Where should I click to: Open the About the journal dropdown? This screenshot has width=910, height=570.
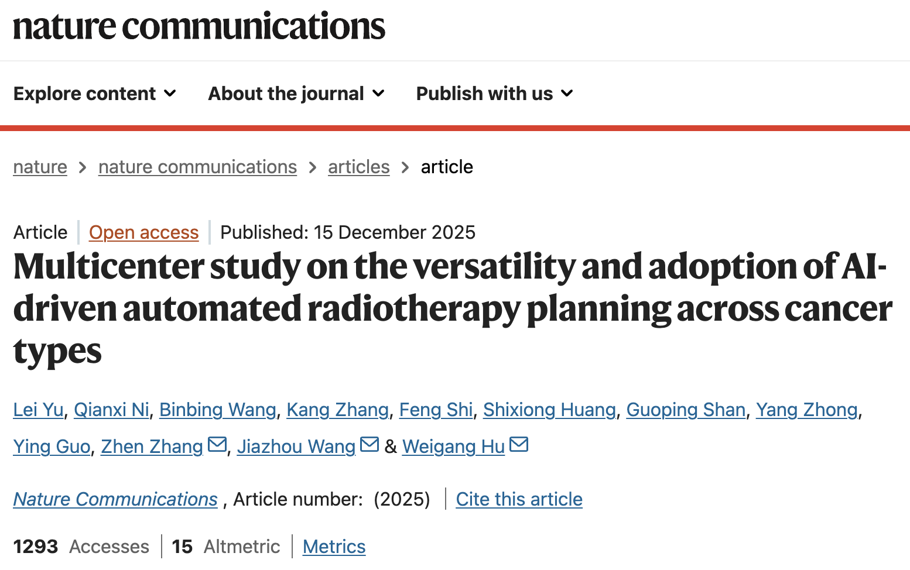(296, 94)
